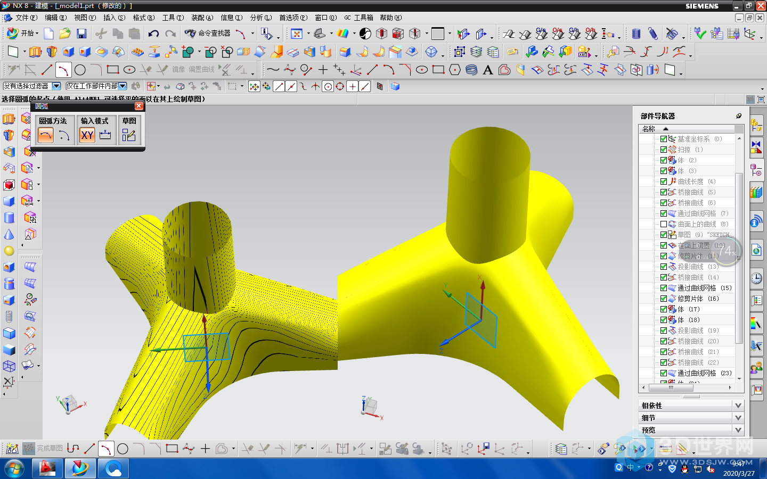Click the Cylinder primitive icon
This screenshot has width=767, height=479.
coord(9,218)
